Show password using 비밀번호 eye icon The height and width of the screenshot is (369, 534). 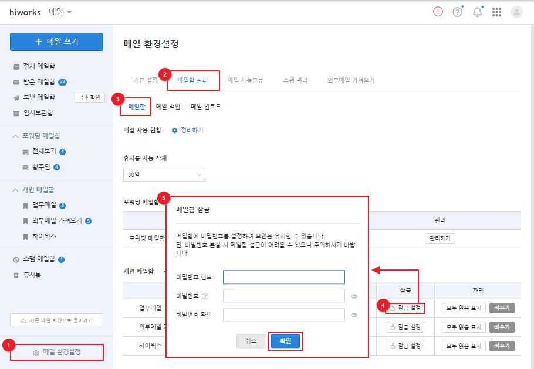(x=354, y=296)
